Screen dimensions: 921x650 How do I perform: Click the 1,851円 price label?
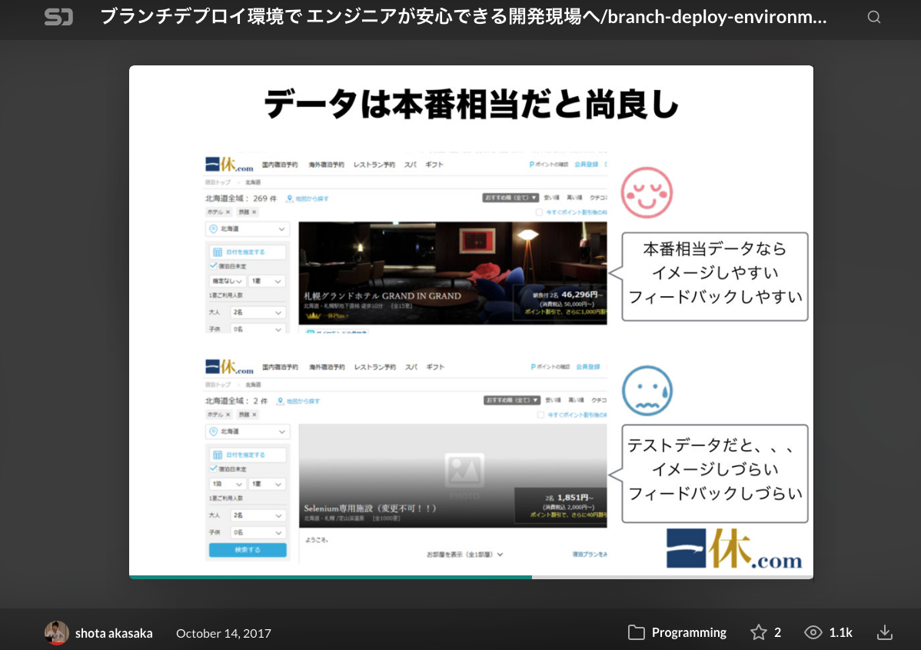pyautogui.click(x=575, y=497)
